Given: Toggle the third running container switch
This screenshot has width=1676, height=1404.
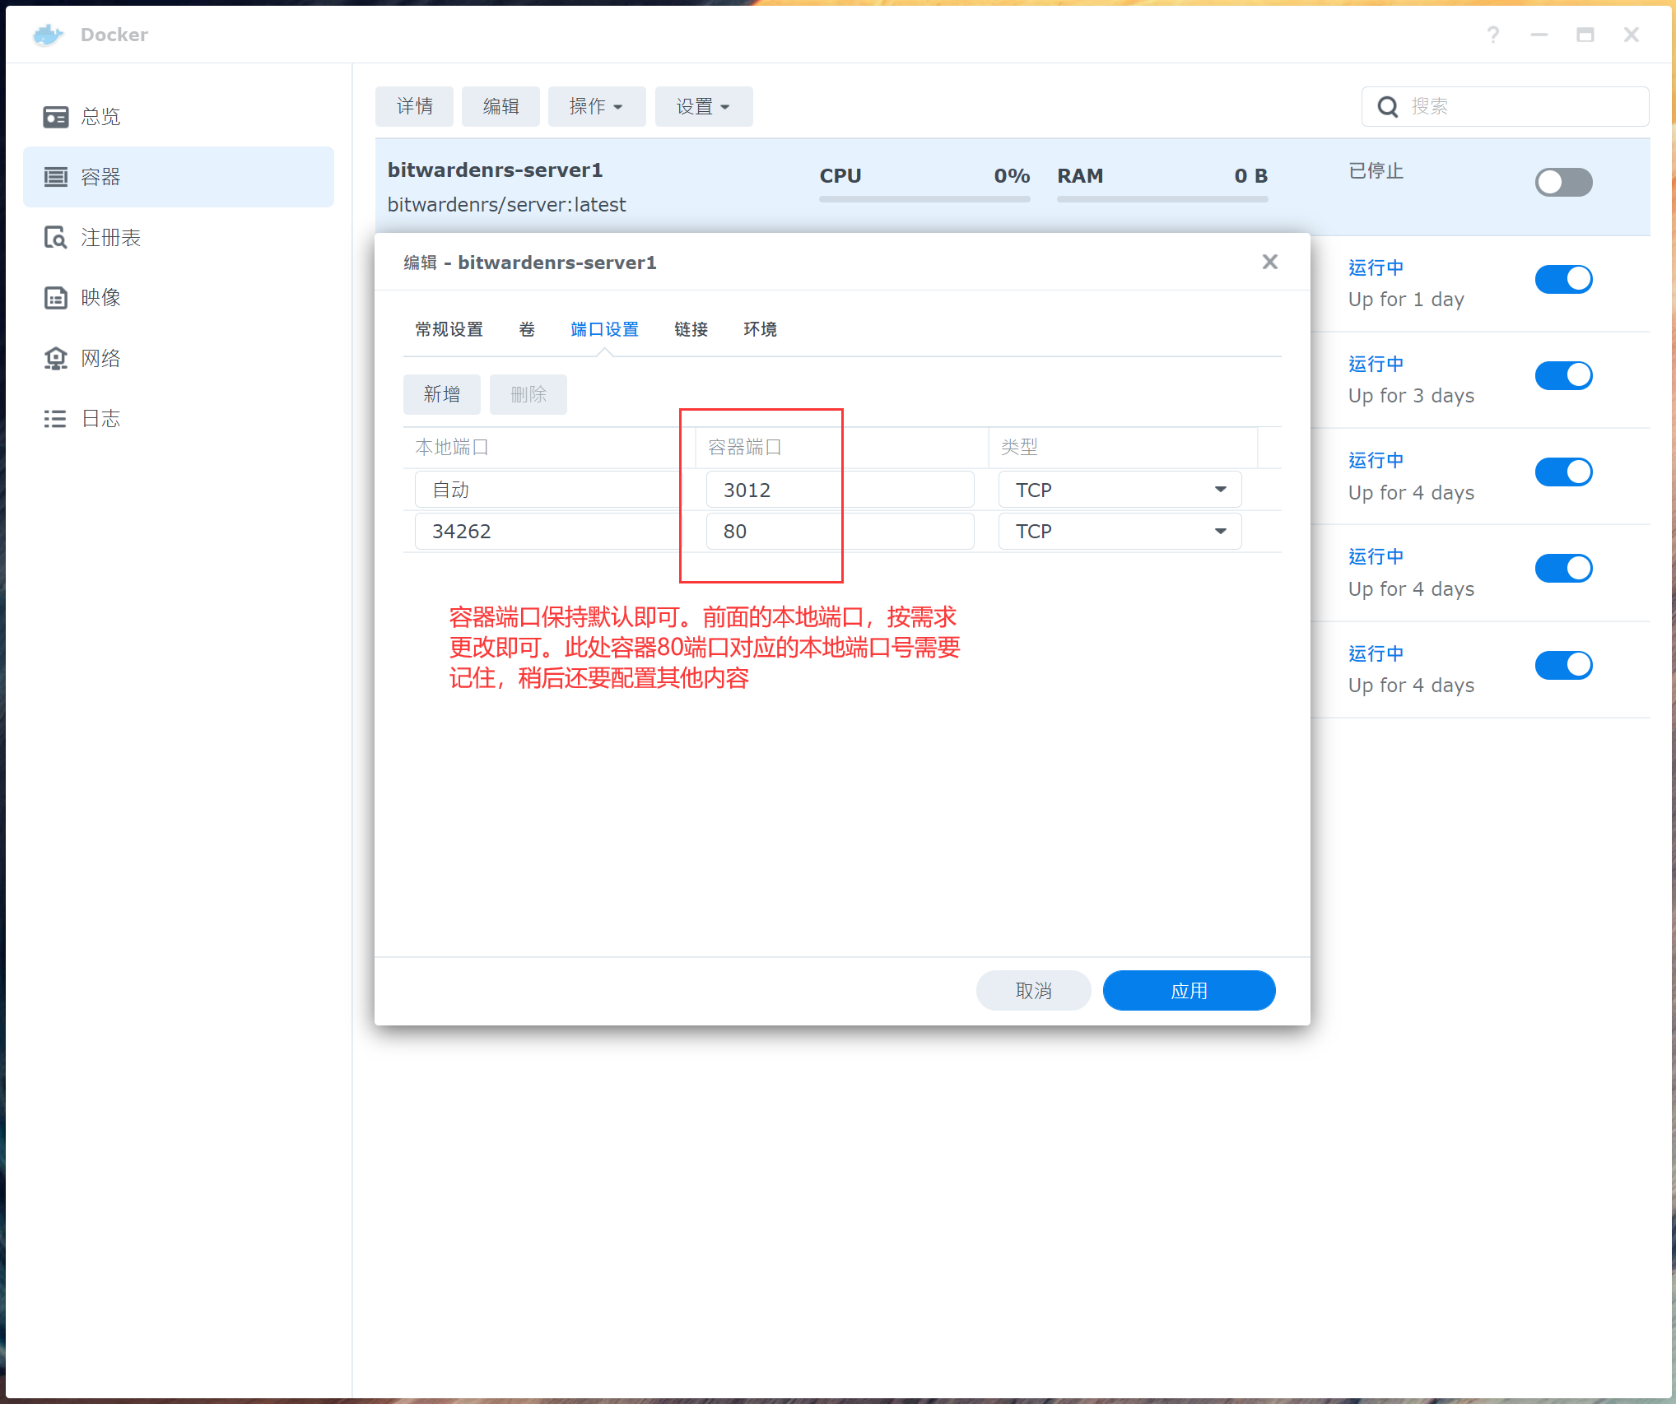Looking at the screenshot, I should [x=1563, y=472].
